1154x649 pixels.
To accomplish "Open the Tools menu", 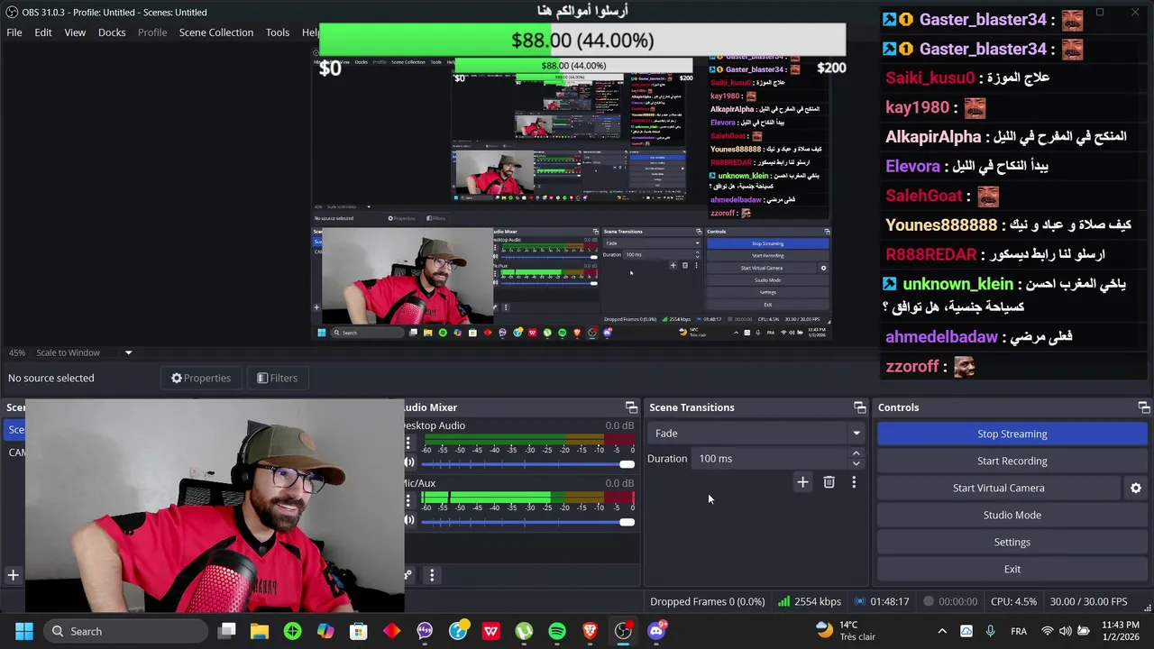I will click(278, 32).
